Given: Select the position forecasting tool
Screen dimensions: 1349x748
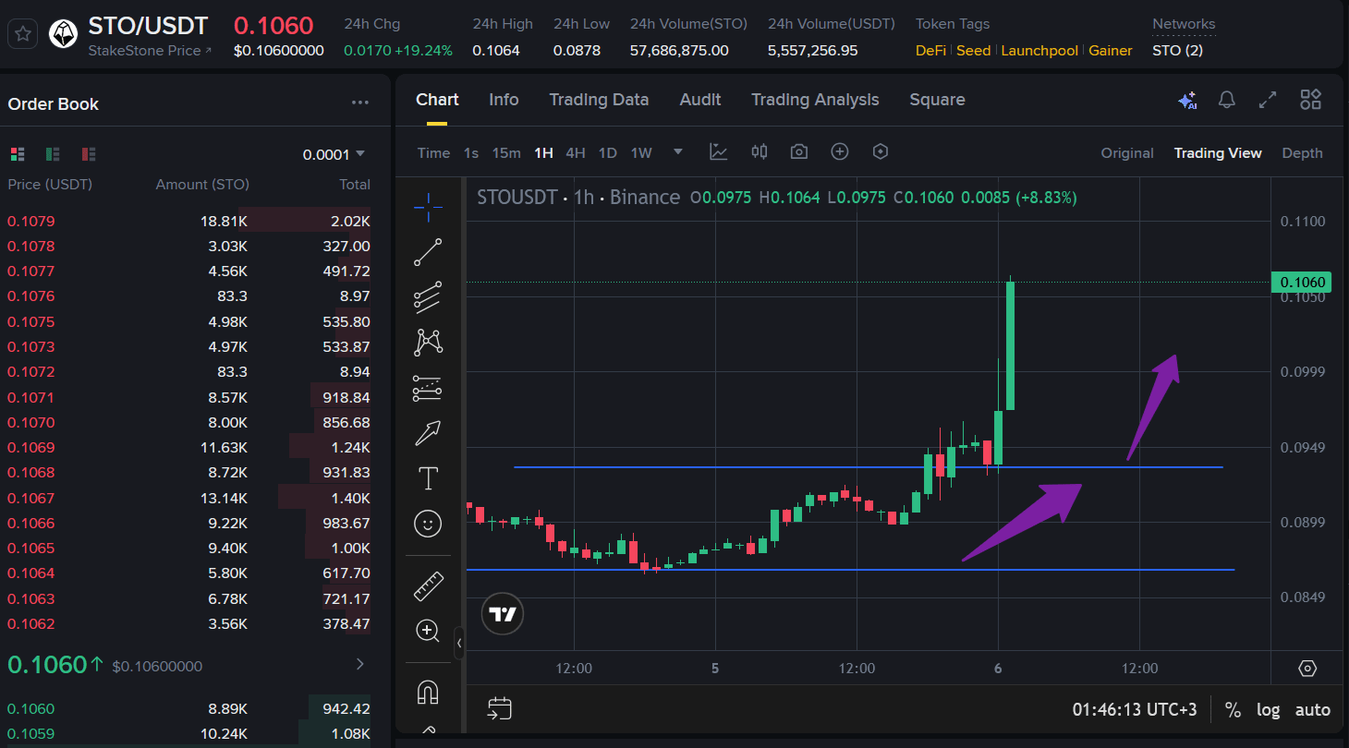Looking at the screenshot, I should tap(428, 388).
